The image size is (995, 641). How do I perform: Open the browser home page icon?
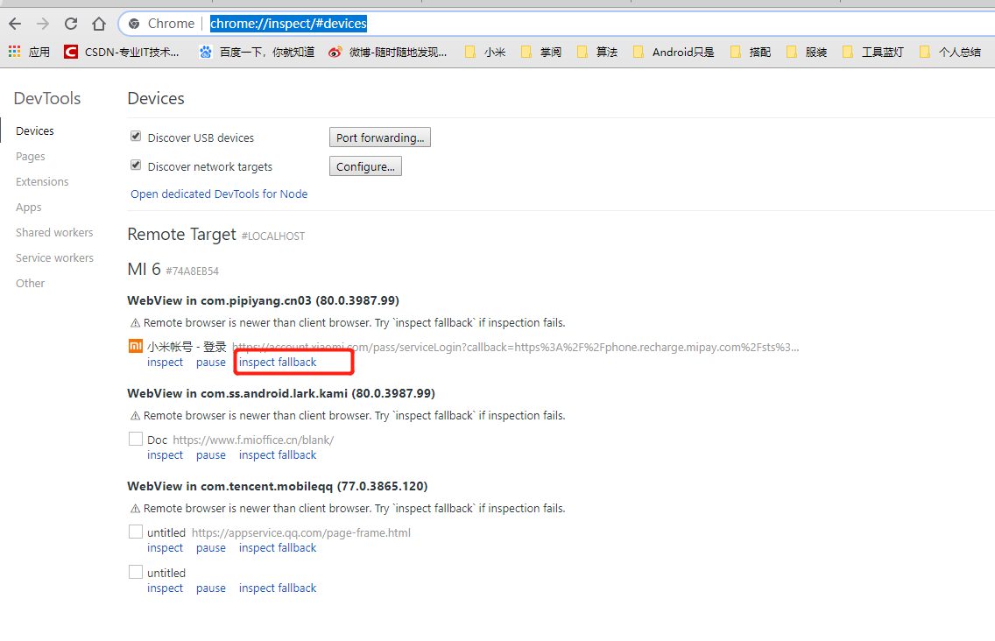coord(99,25)
